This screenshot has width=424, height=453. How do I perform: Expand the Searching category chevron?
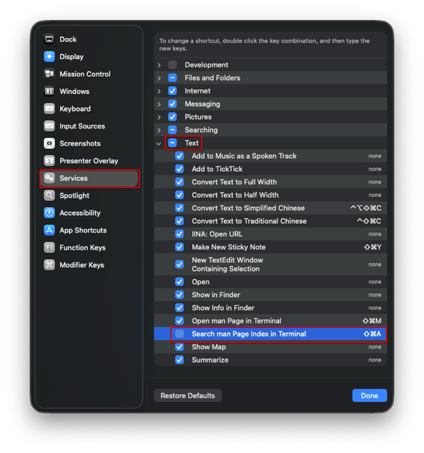coord(159,130)
